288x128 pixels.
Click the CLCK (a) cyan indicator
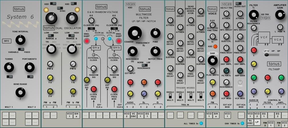(96, 39)
